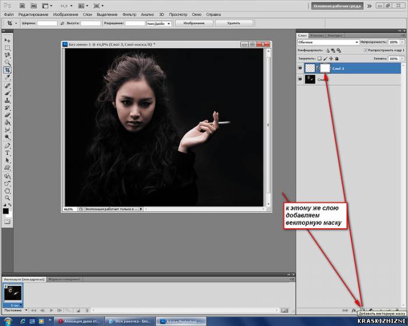
Task: Select the Eyedropper tool
Action: coord(7,77)
